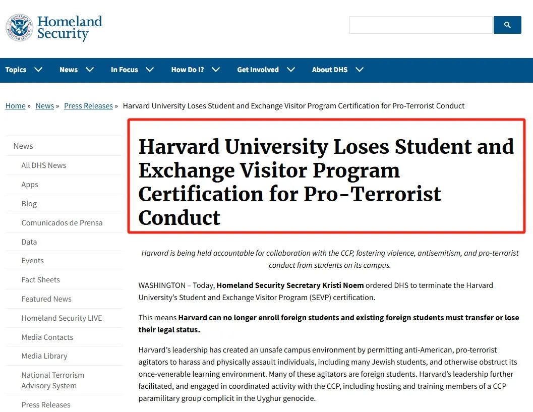Select News heading in sidebar

[x=23, y=146]
